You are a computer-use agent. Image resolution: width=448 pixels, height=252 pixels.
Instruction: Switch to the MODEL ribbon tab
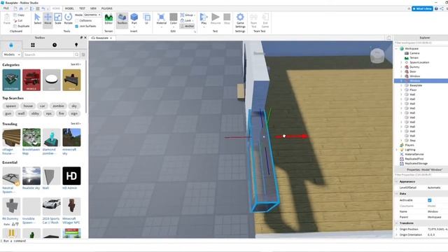click(69, 8)
